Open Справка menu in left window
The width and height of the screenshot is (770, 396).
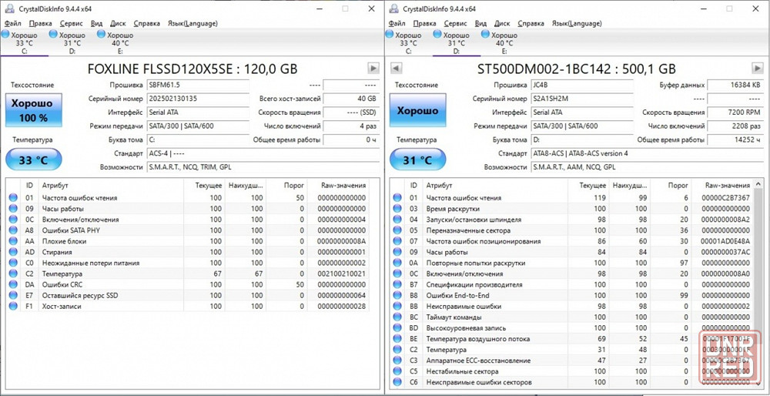[x=146, y=23]
